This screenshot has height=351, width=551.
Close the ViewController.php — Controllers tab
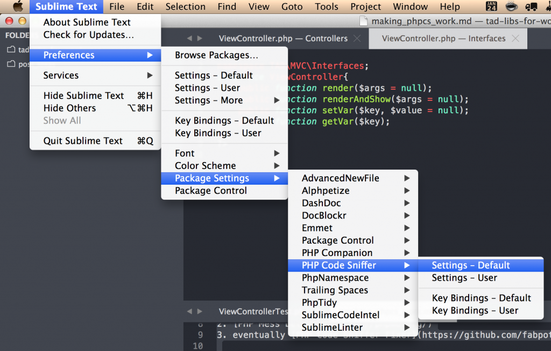(357, 38)
